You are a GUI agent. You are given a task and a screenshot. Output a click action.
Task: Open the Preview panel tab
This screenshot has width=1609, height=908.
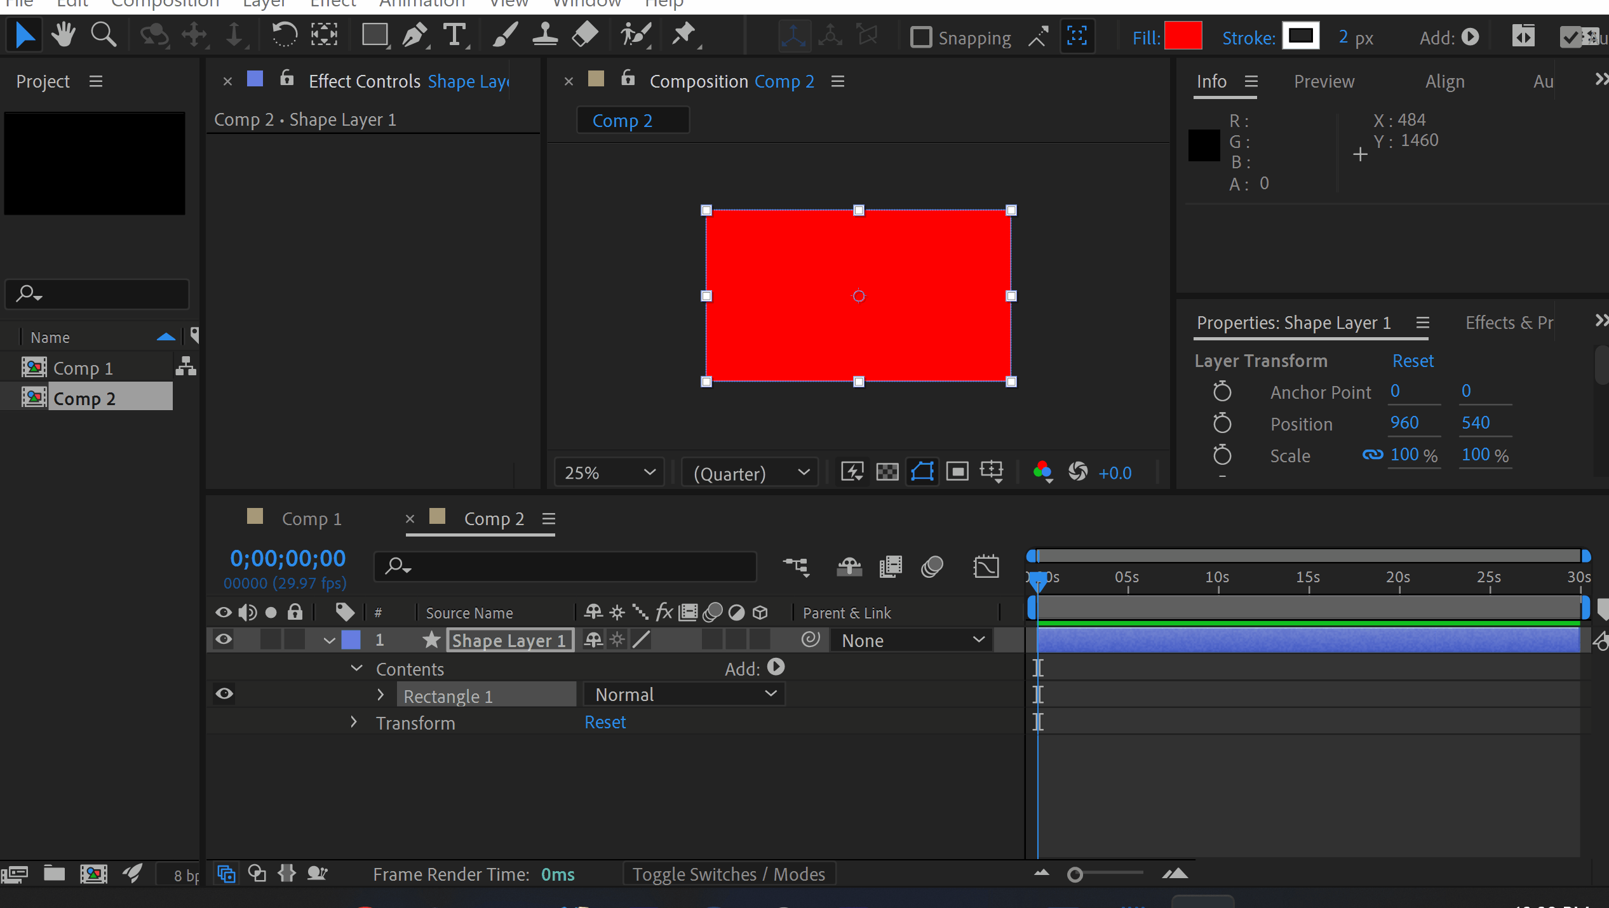[x=1324, y=81]
